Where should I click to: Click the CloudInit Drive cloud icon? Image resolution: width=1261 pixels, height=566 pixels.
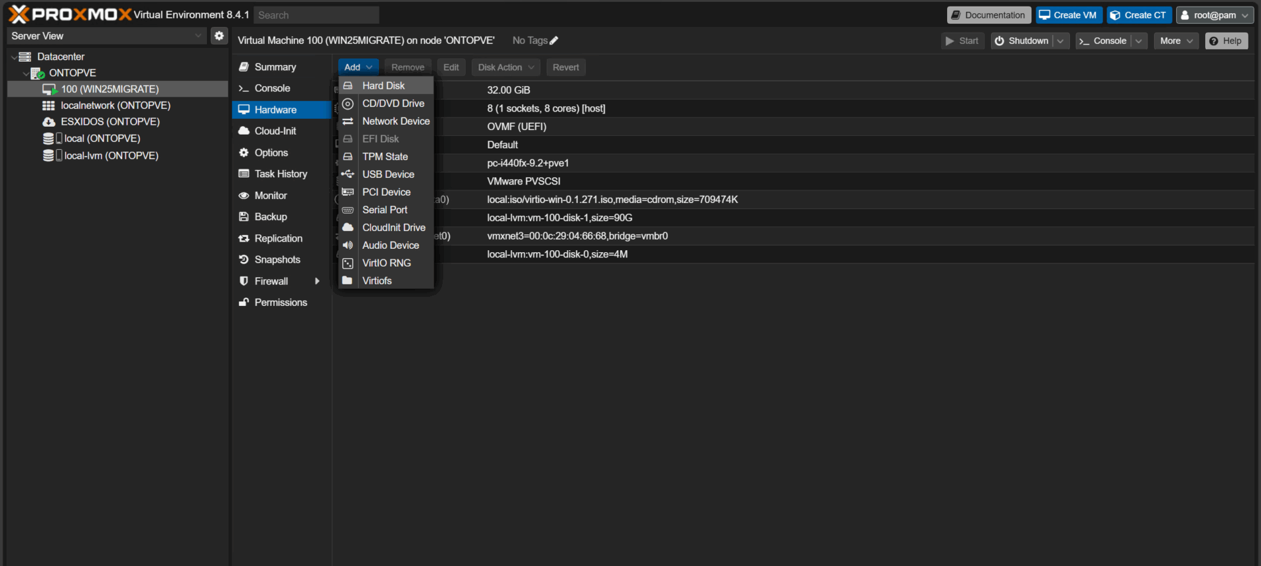pyautogui.click(x=348, y=227)
